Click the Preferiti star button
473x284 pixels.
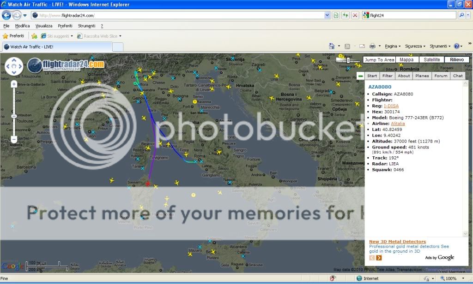point(13,36)
